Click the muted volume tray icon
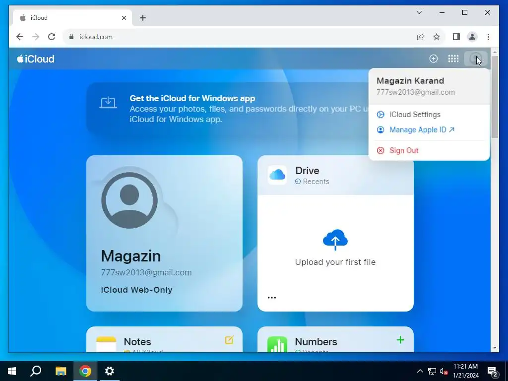The image size is (508, 381). (x=444, y=371)
